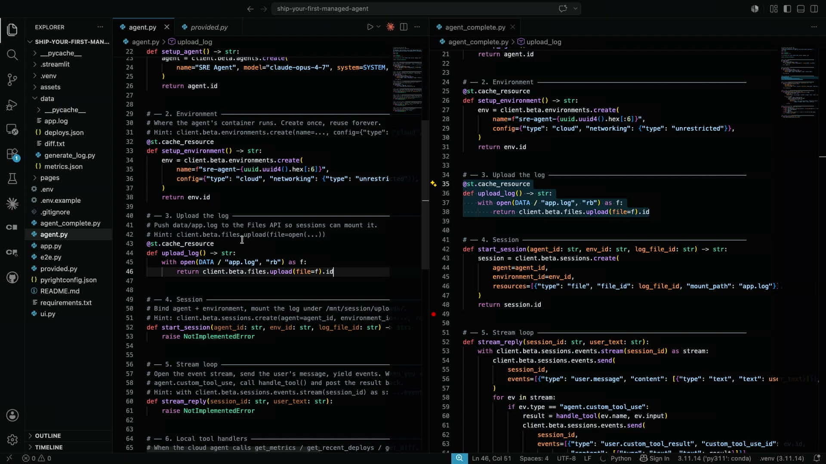Image resolution: width=826 pixels, height=464 pixels.
Task: Open more actions for the right editor group
Action: (x=814, y=27)
